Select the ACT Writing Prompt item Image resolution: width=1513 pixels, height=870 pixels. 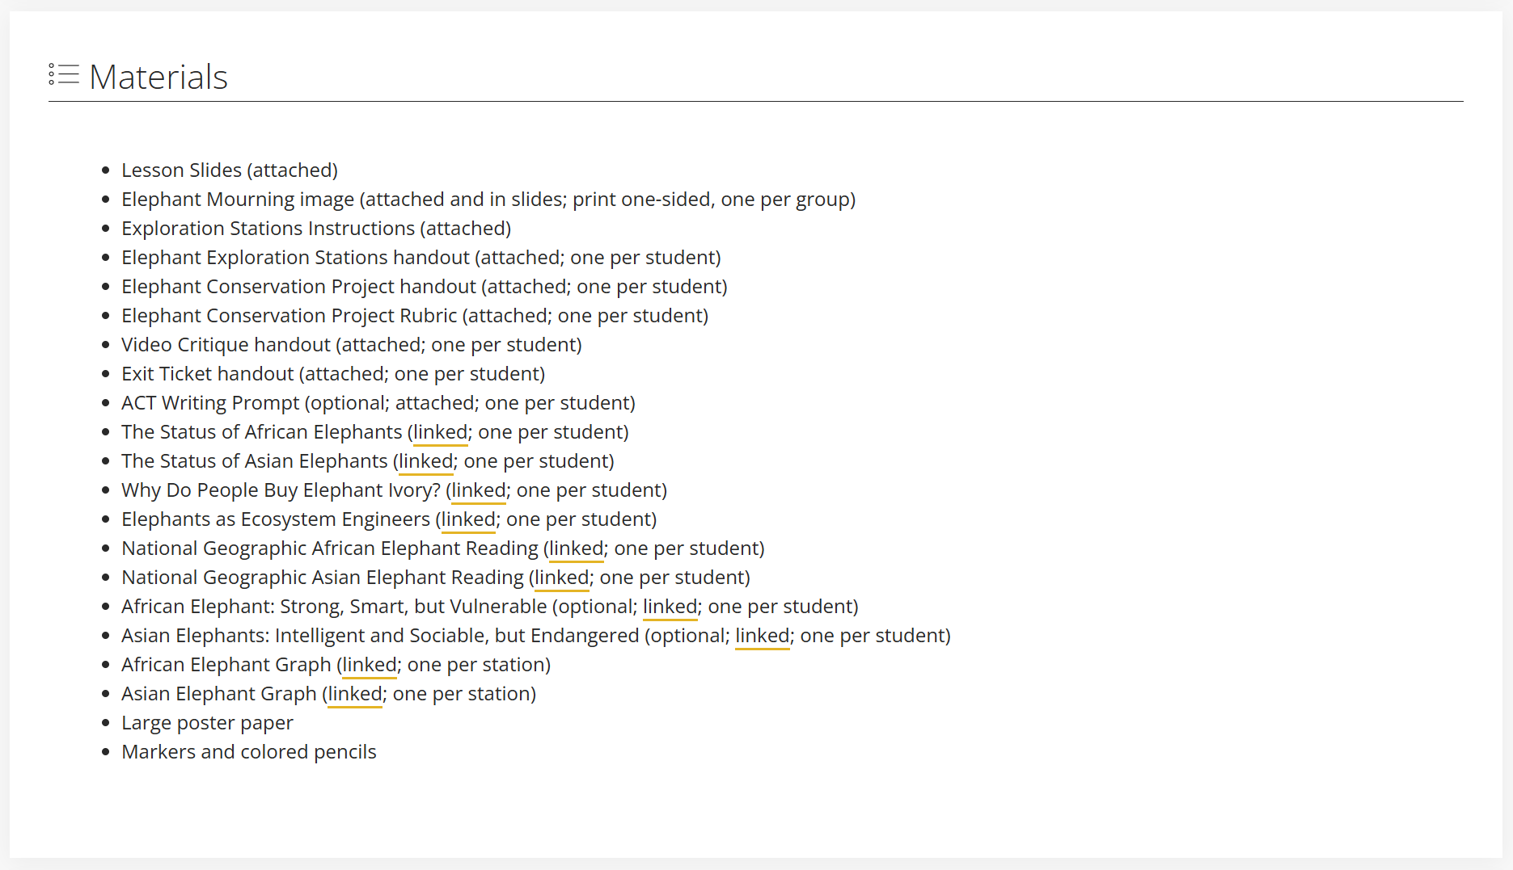(x=378, y=403)
